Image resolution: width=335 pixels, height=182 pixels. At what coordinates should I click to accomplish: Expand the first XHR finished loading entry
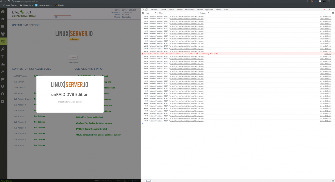pyautogui.click(x=144, y=16)
